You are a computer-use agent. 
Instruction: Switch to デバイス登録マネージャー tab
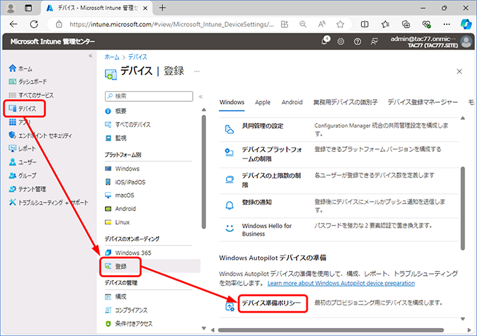423,102
